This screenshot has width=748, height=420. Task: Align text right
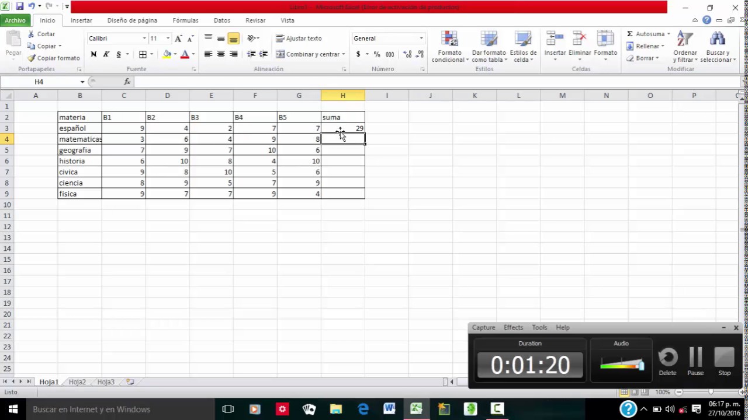pyautogui.click(x=233, y=54)
